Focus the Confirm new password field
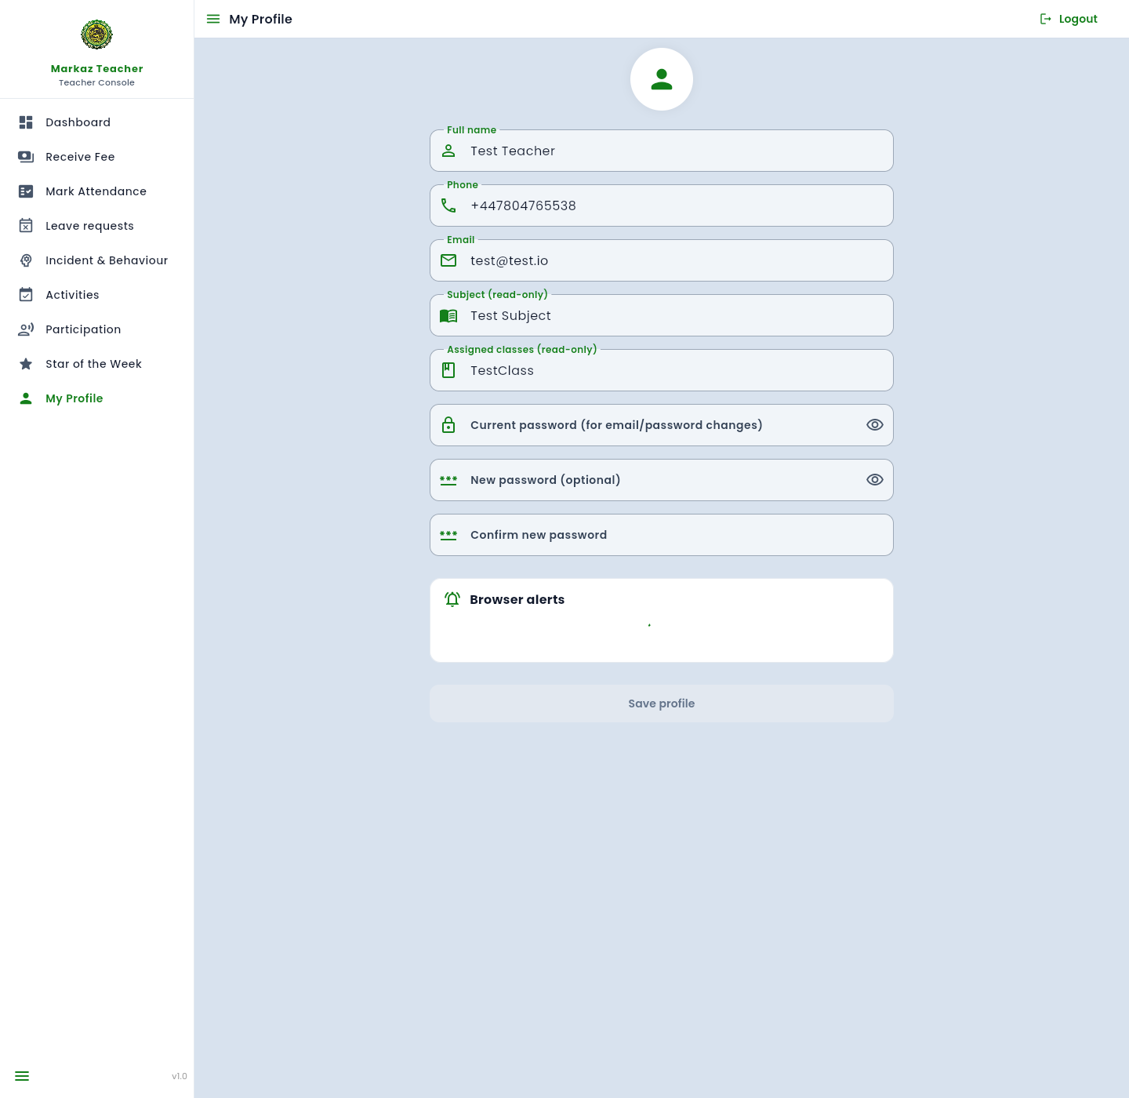This screenshot has width=1129, height=1098. [x=662, y=535]
